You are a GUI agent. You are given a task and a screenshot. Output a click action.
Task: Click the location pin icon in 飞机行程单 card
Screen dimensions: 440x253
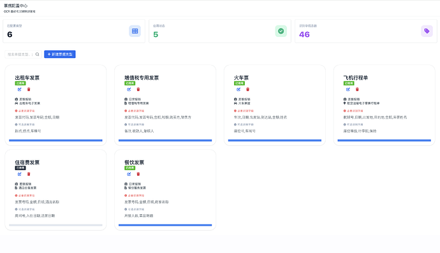344,103
